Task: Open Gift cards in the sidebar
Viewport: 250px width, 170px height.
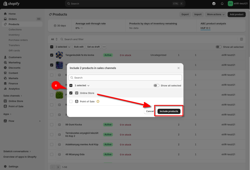Action: [14, 50]
